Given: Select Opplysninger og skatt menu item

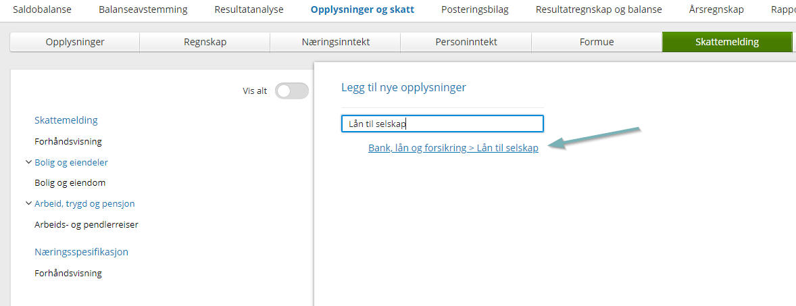Looking at the screenshot, I should coord(362,9).
